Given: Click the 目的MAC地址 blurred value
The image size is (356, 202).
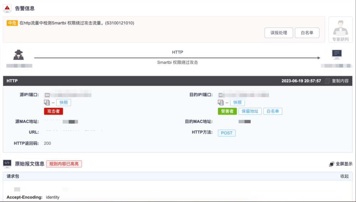Looking at the screenshot, I should 235,121.
